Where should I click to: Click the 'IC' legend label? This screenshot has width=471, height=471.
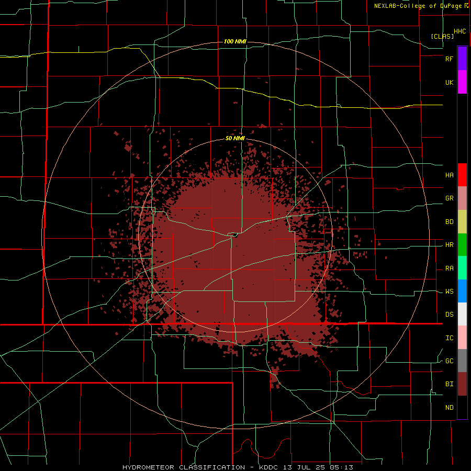click(x=450, y=338)
